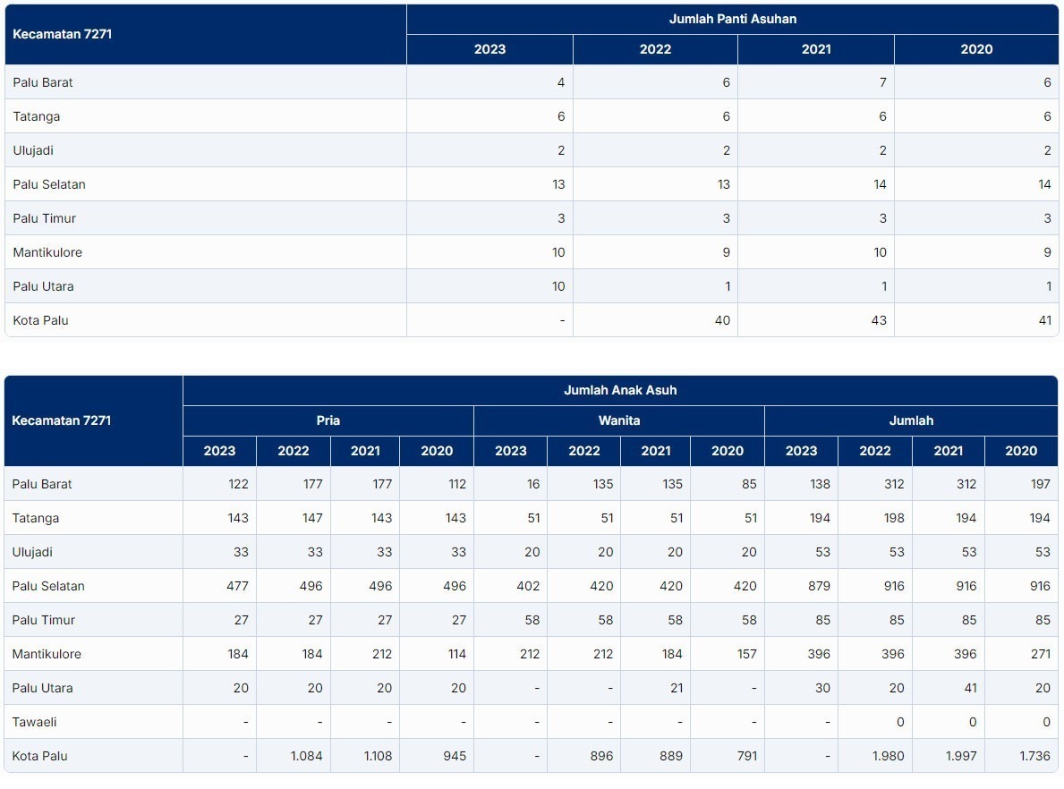The image size is (1064, 789).
Task: Click the Kota Palu Jumlah value "1.736"
Action: [x=1034, y=757]
